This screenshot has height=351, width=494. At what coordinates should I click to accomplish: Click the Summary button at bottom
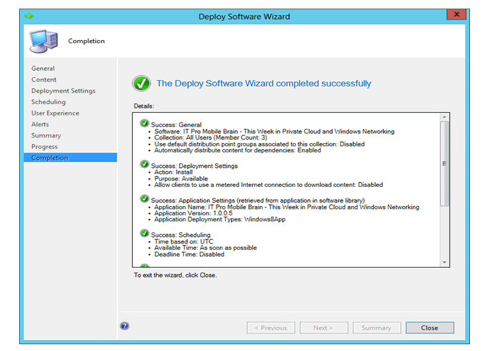[377, 328]
